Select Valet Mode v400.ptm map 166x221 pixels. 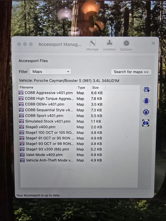point(44,155)
